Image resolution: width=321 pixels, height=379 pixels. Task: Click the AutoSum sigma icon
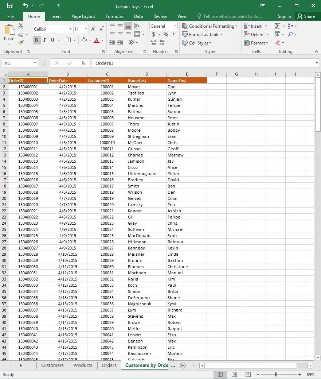(277, 26)
